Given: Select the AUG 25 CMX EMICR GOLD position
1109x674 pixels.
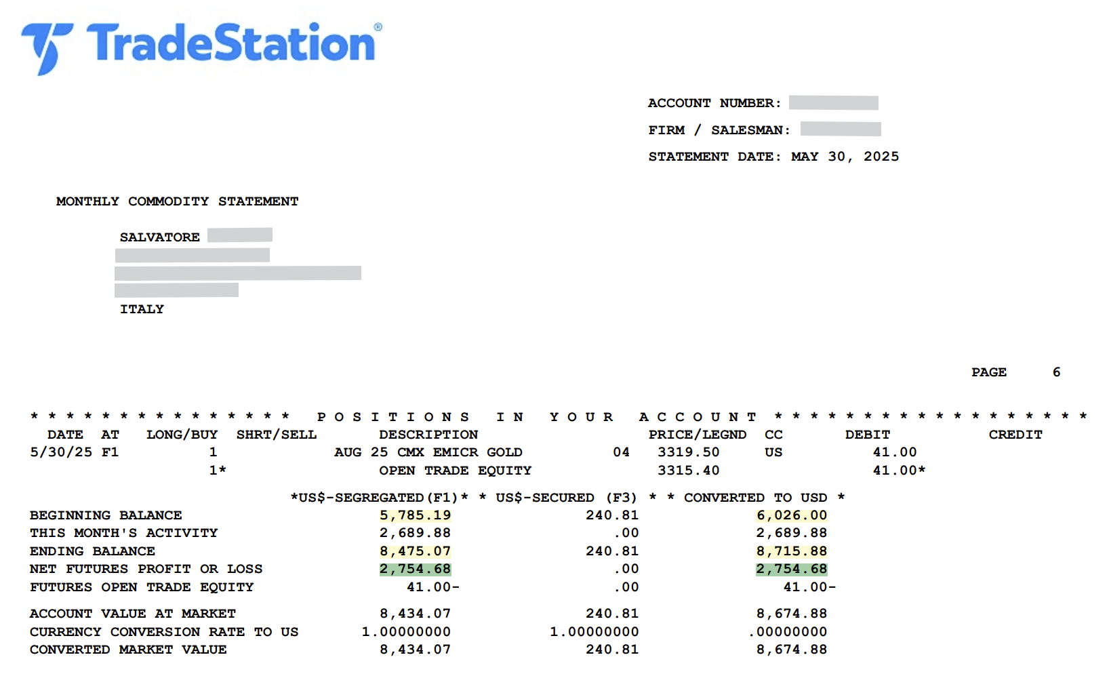Looking at the screenshot, I should (x=428, y=452).
